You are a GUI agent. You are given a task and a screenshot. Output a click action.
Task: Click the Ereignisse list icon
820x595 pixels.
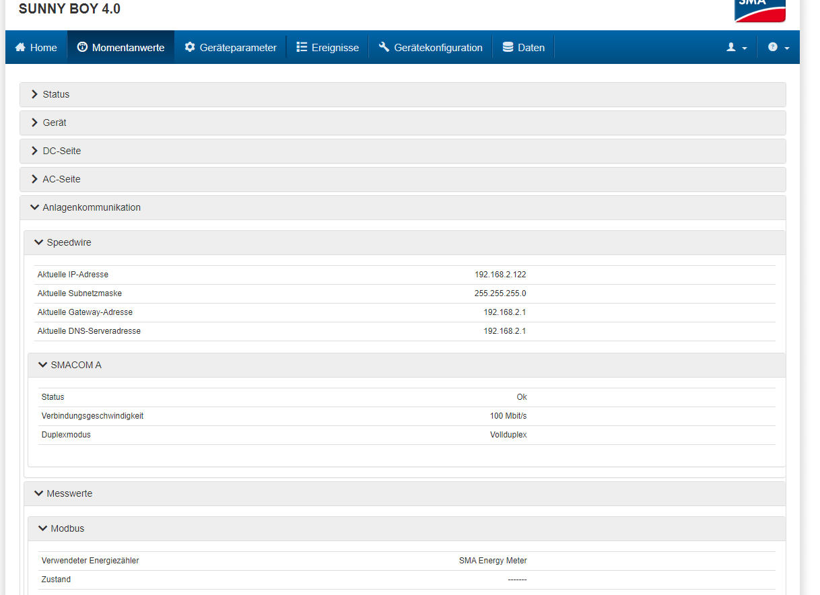(302, 47)
